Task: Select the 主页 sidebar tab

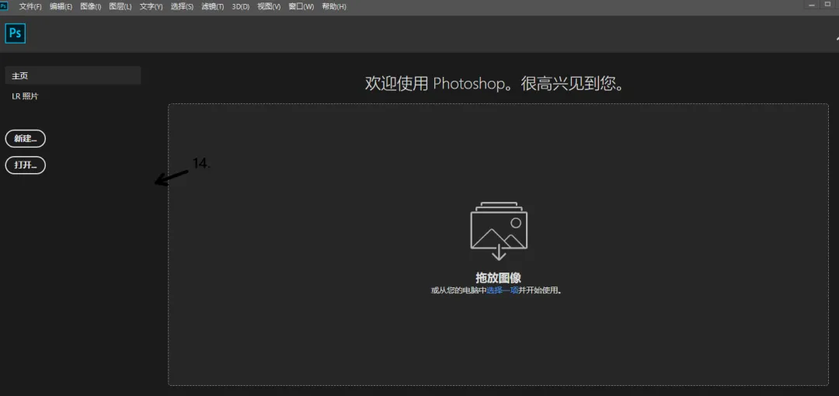Action: [73, 75]
